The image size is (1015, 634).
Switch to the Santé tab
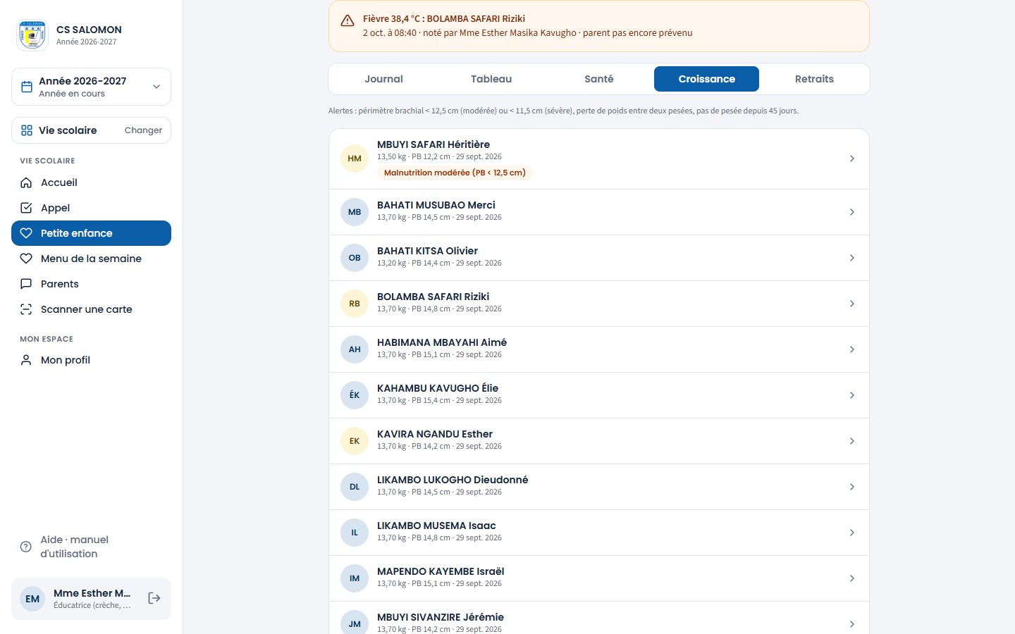599,79
